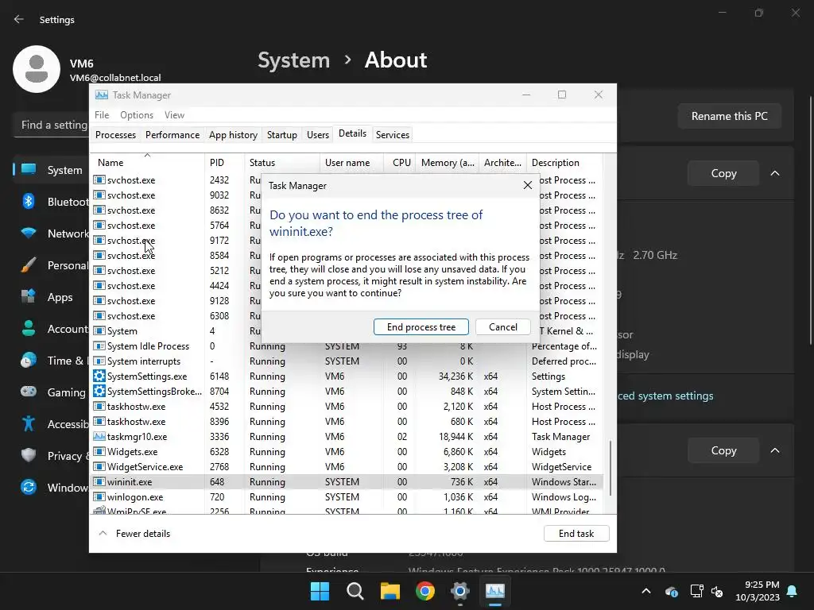Click the wininit.exe process icon

[x=99, y=481]
